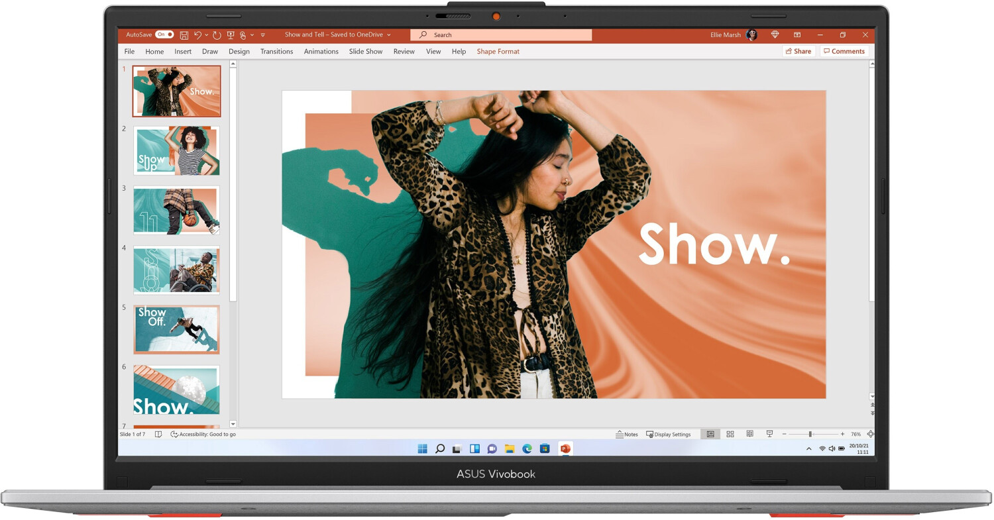This screenshot has width=994, height=520.
Task: Toggle the AutoSave switch off
Action: (x=164, y=35)
